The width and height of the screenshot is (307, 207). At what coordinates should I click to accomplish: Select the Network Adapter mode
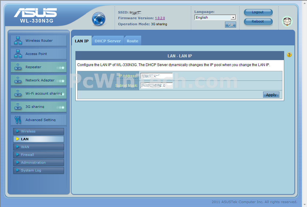tap(38, 80)
